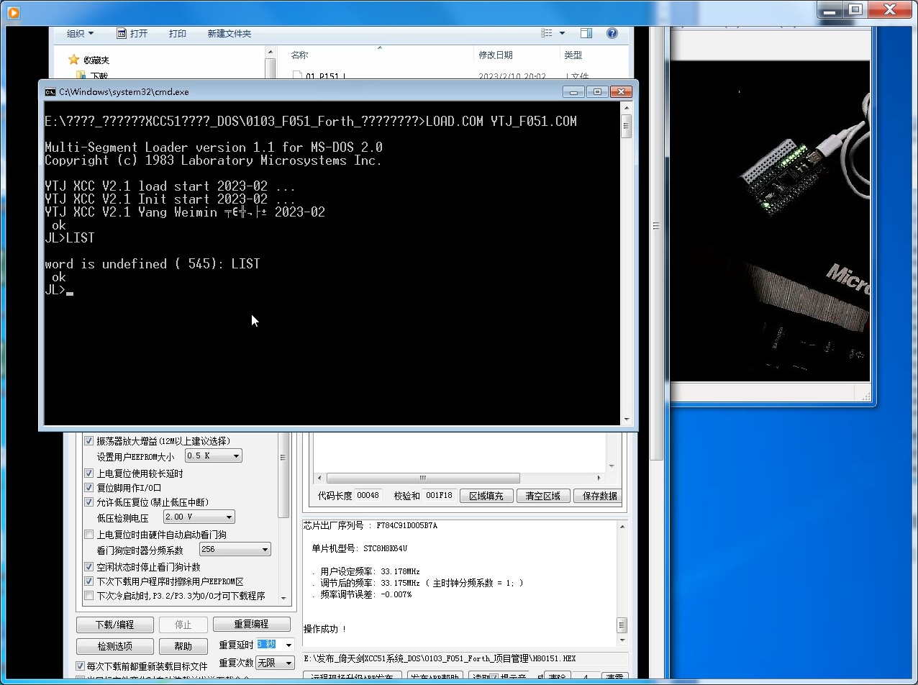Open the view options arrow in Explorer toolbar

point(563,33)
